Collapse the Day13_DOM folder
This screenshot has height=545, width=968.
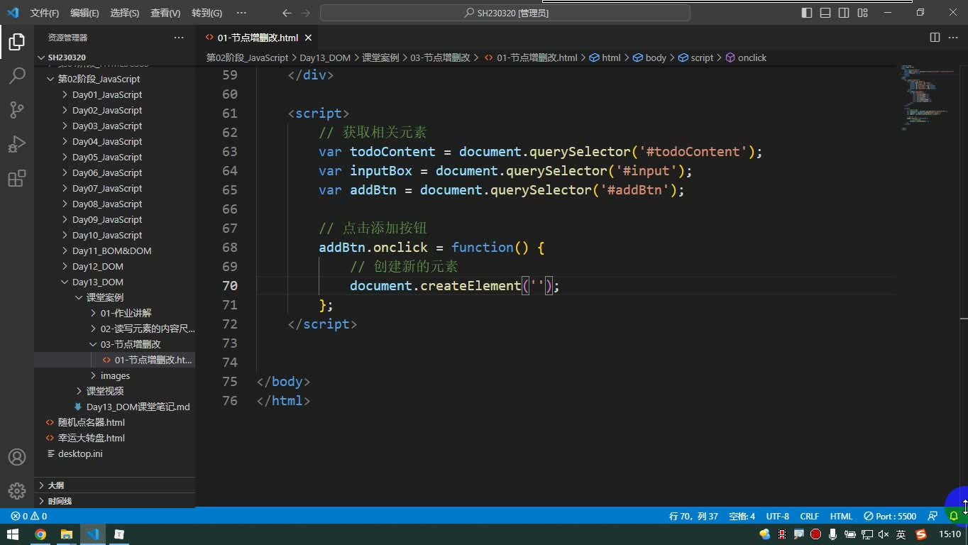(x=97, y=282)
